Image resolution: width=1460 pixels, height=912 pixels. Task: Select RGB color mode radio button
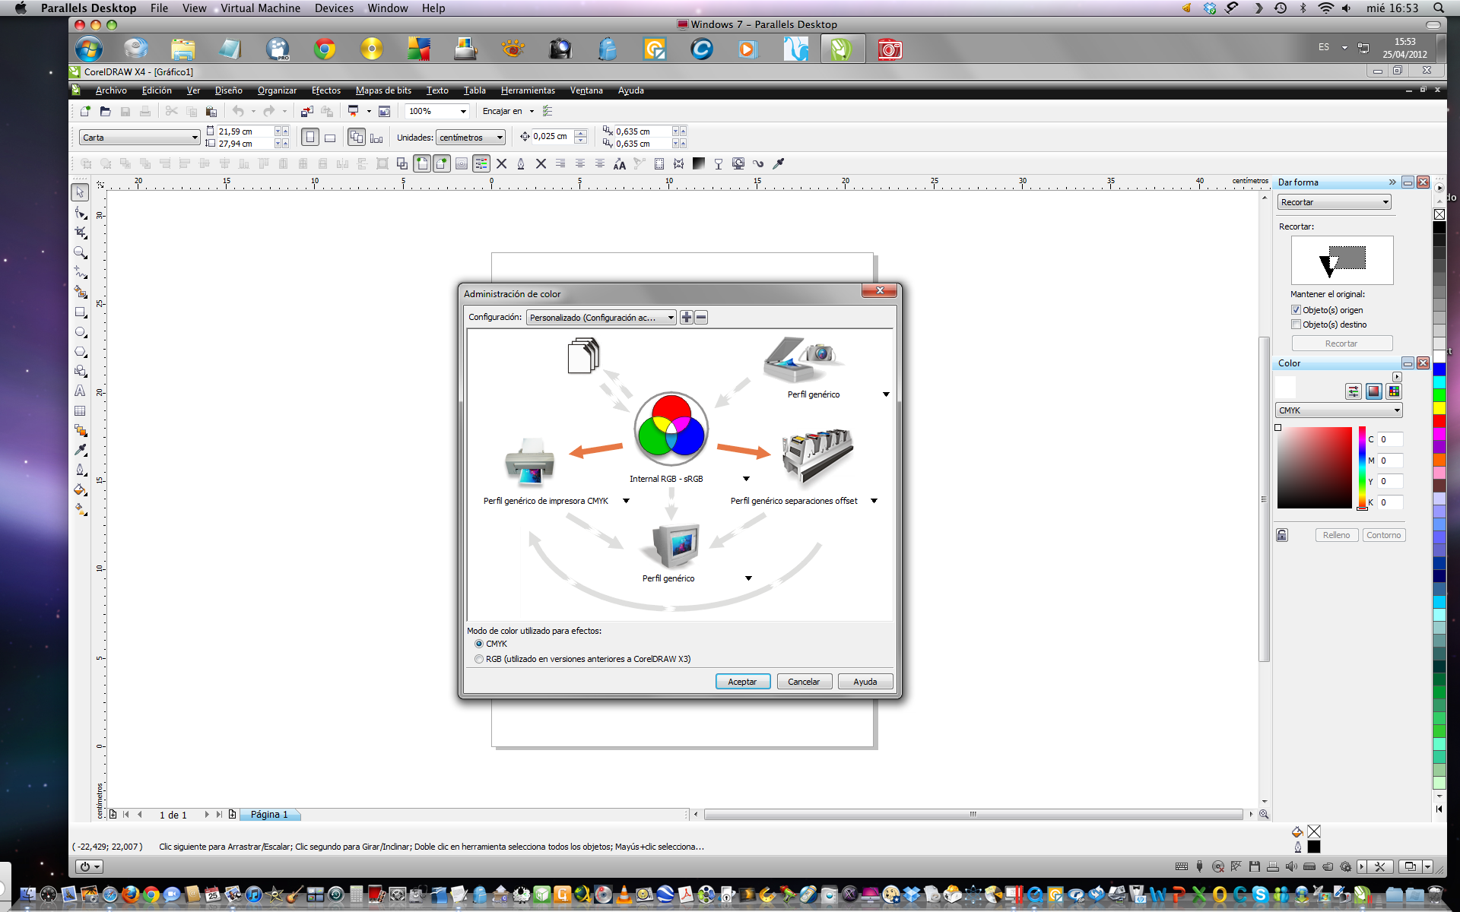tap(479, 659)
